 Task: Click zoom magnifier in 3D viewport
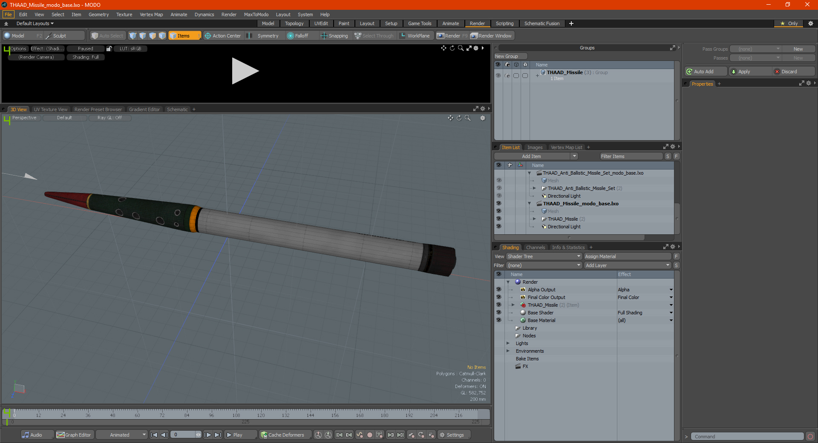pos(468,118)
